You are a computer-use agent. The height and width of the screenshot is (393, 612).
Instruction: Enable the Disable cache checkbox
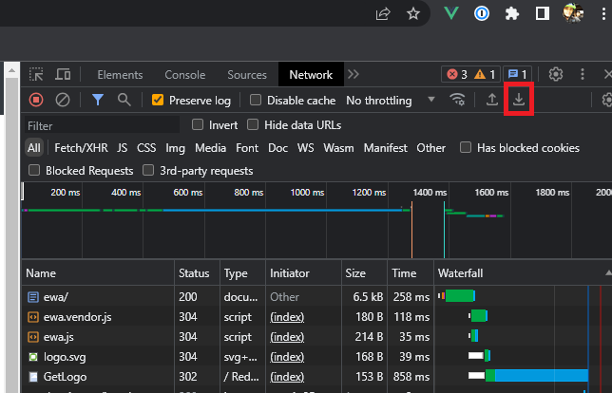coord(256,101)
